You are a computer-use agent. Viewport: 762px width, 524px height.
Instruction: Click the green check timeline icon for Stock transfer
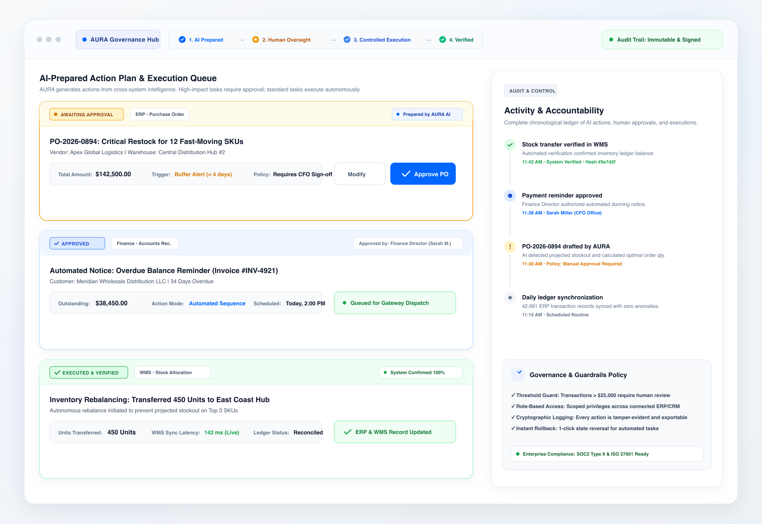click(510, 145)
